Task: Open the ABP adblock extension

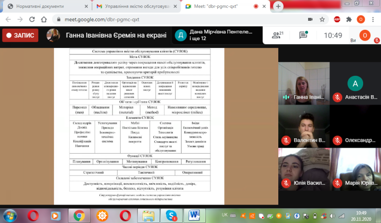Action: pyautogui.click(x=337, y=19)
